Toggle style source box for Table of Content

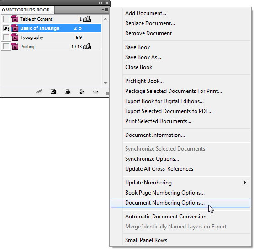click(6, 19)
